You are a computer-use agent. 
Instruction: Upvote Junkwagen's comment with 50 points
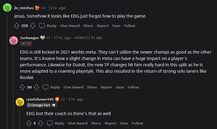(x=22, y=87)
